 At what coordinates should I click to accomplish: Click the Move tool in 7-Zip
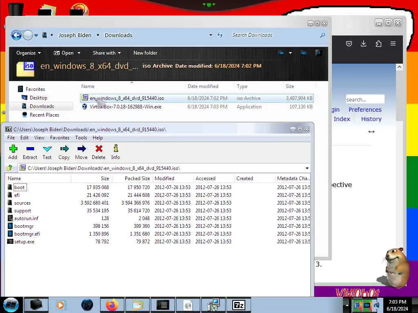[x=81, y=152]
